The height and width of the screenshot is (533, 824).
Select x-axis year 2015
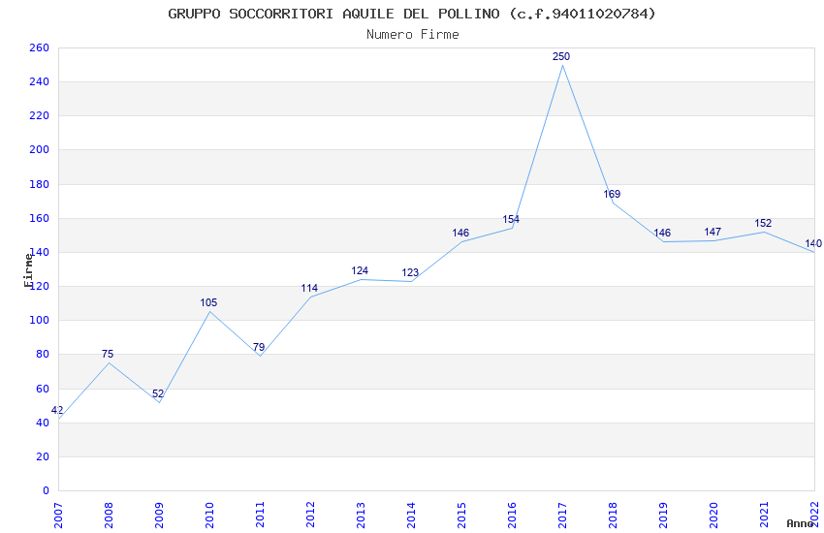click(x=461, y=515)
